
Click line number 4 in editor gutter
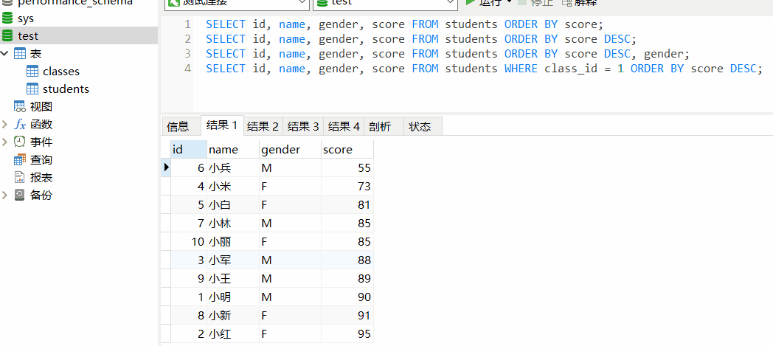(187, 69)
